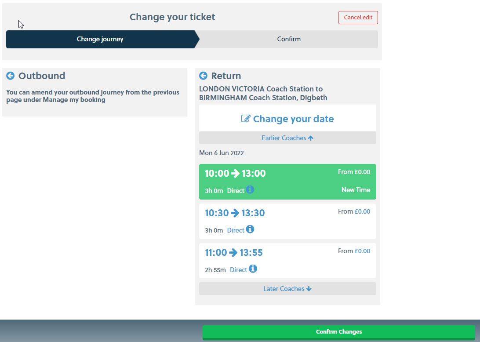Click the Cancel edit button
The image size is (480, 342).
coord(358,18)
